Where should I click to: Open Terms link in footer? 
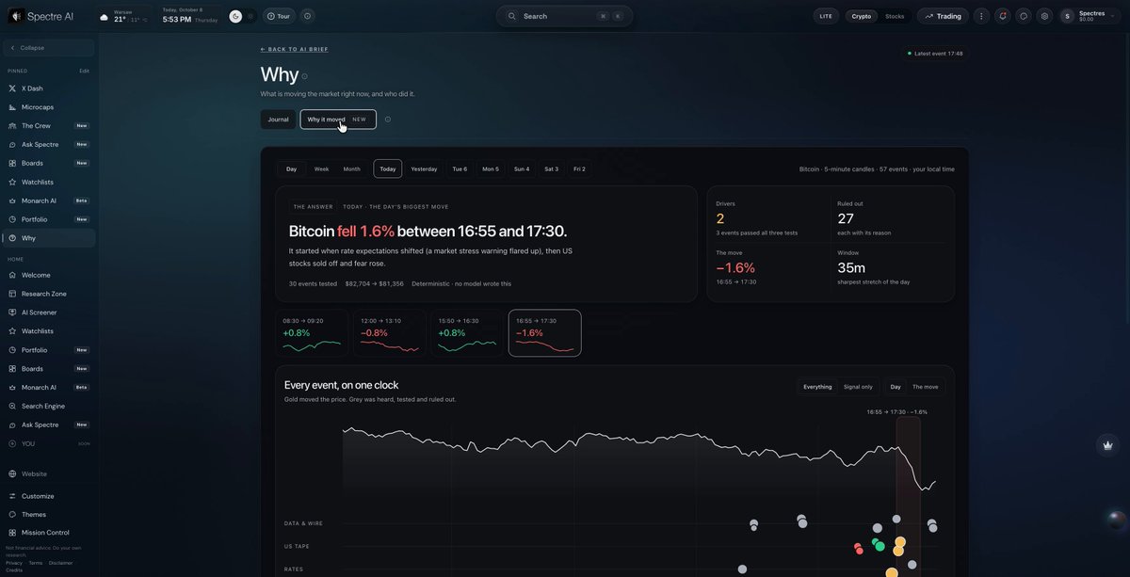[x=36, y=563]
